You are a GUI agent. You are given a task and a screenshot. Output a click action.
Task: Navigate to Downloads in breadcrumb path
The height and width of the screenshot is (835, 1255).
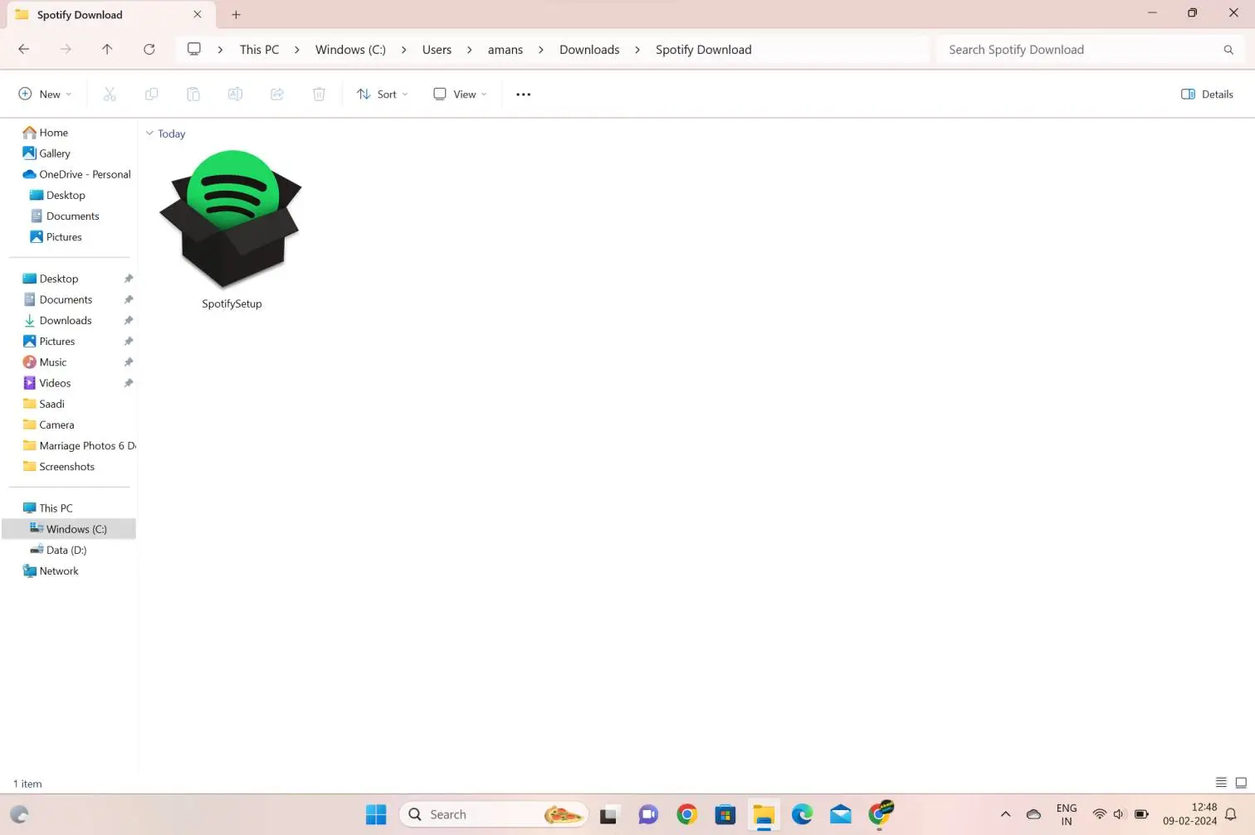point(589,49)
